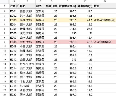Click the 状態 header cell

coord(105,6)
